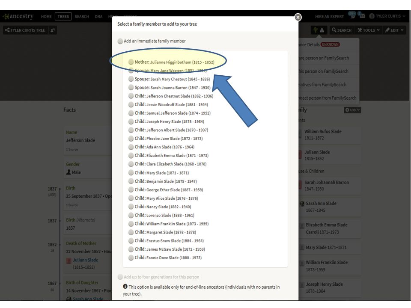The height and width of the screenshot is (308, 411).
Task: Click the 1 Source link under Name
Action: (72, 149)
